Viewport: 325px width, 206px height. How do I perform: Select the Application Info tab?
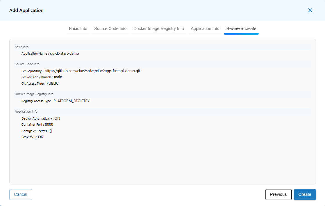pyautogui.click(x=205, y=29)
